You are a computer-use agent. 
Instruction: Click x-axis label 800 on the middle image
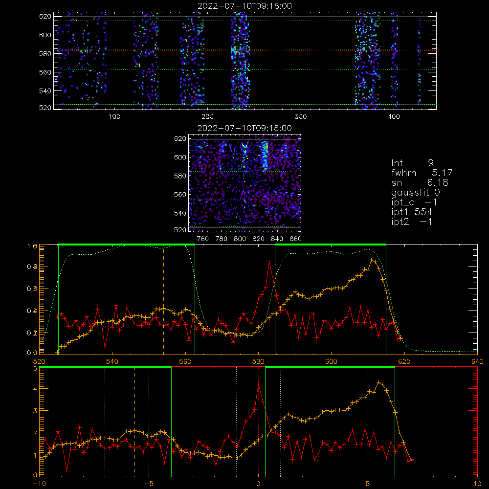[240, 239]
